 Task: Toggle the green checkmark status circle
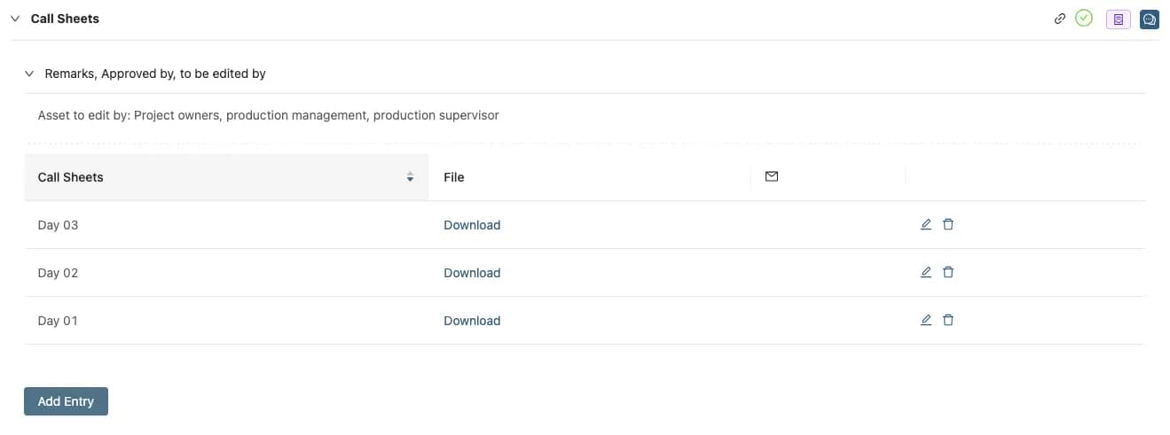[1083, 18]
